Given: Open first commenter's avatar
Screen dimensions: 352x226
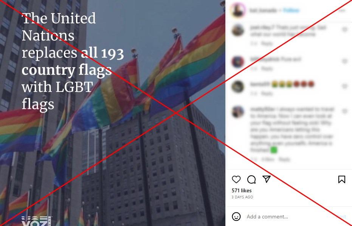Looking at the screenshot, I should (238, 30).
